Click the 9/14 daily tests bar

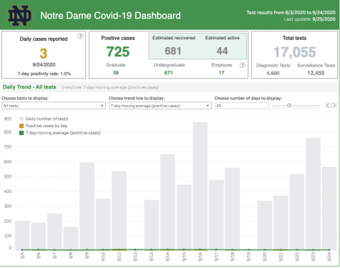point(167,202)
